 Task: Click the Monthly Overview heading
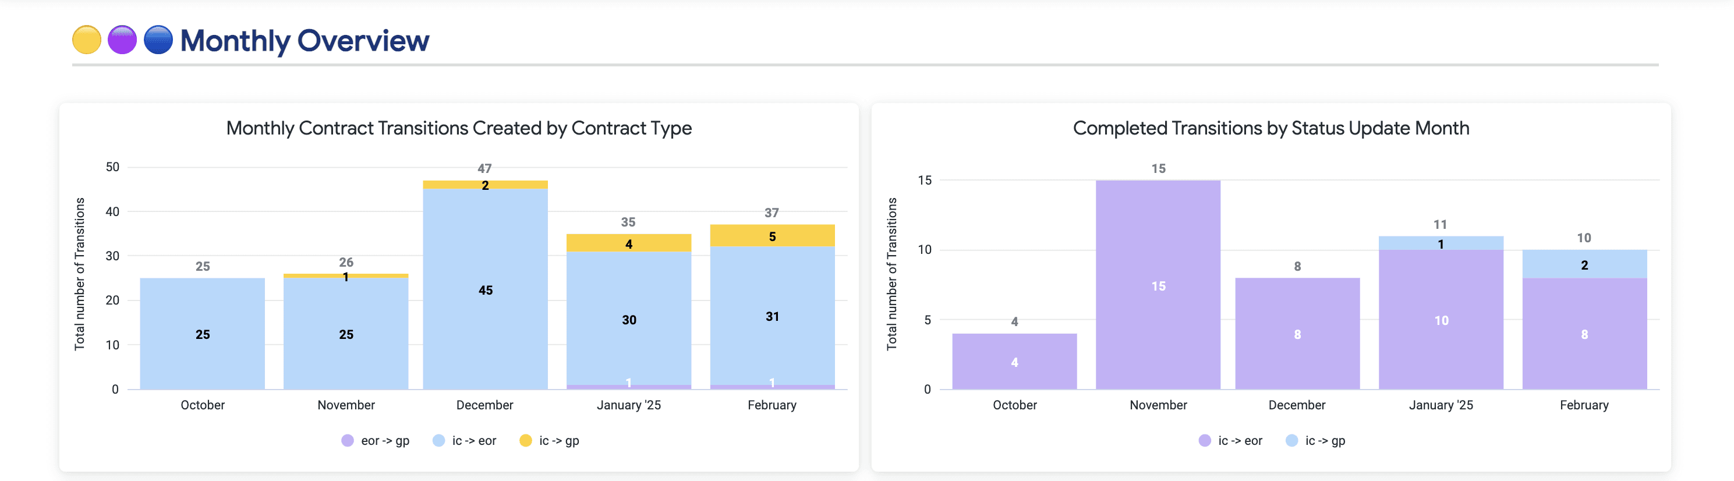click(305, 40)
